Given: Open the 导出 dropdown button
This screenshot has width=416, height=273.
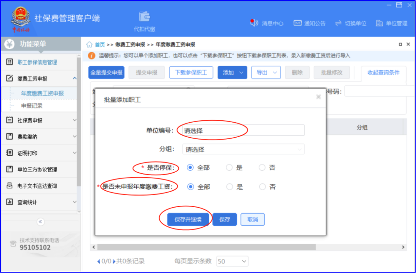Looking at the screenshot, I should coord(266,73).
